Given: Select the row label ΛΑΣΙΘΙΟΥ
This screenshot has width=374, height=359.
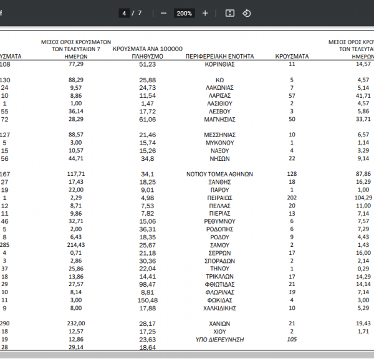Looking at the screenshot, I should (x=219, y=103).
